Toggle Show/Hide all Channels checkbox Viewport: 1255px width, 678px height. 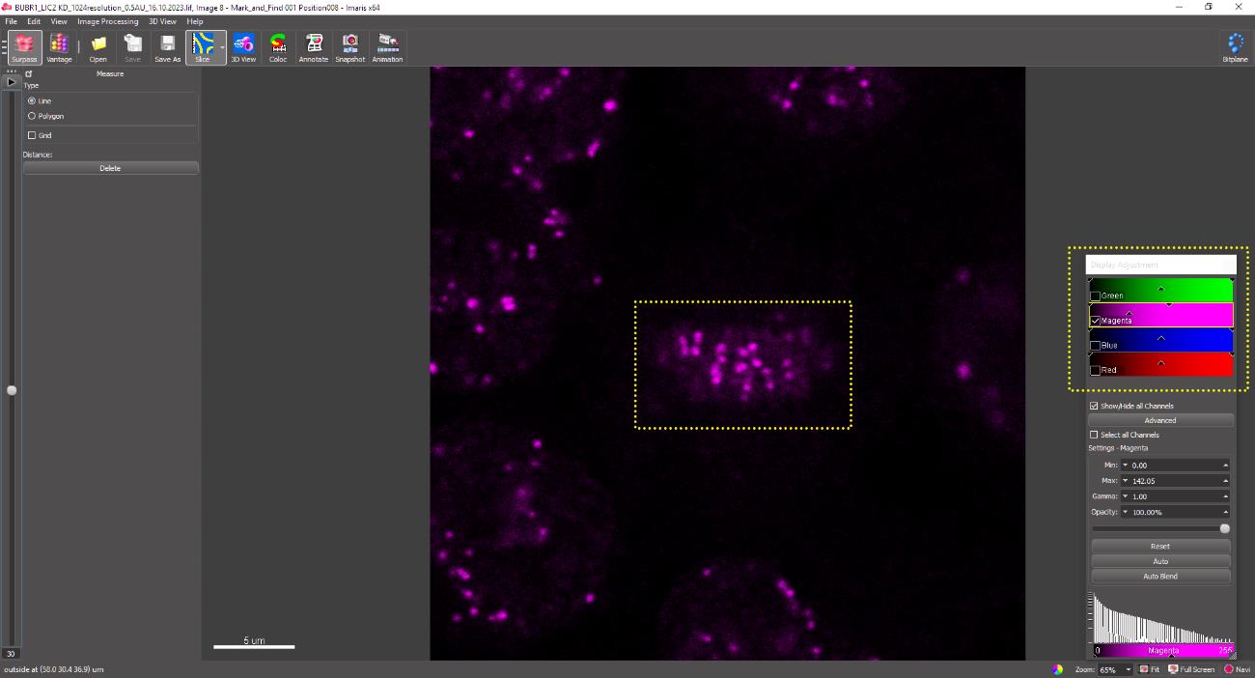1094,406
